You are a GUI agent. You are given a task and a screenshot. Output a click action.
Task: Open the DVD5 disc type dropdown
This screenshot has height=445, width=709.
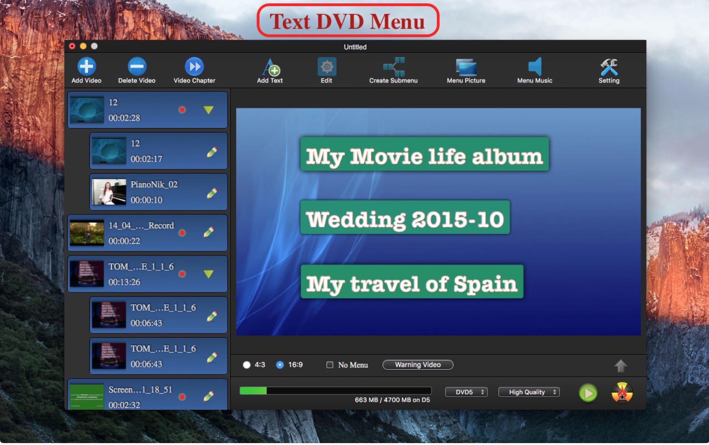pyautogui.click(x=466, y=392)
